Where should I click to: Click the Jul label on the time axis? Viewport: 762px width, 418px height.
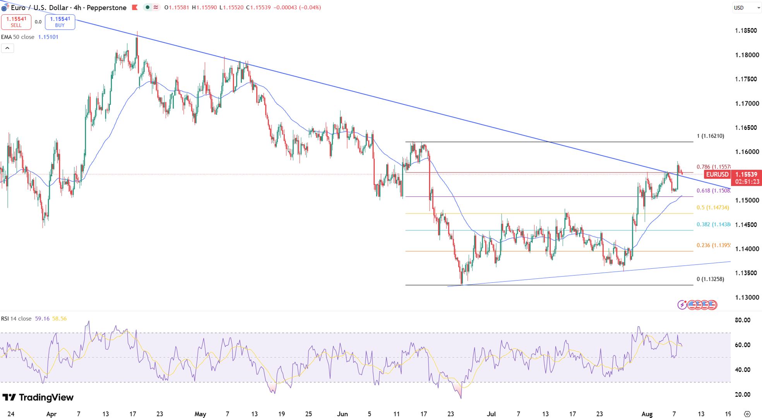coord(491,414)
